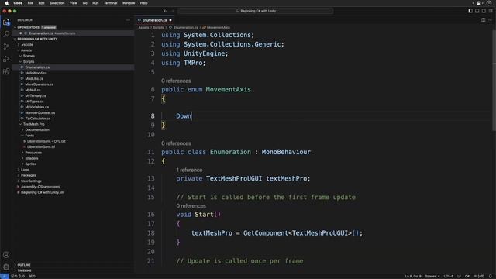Toggle the secondary side bar
This screenshot has height=279, width=496.
pyautogui.click(x=484, y=11)
